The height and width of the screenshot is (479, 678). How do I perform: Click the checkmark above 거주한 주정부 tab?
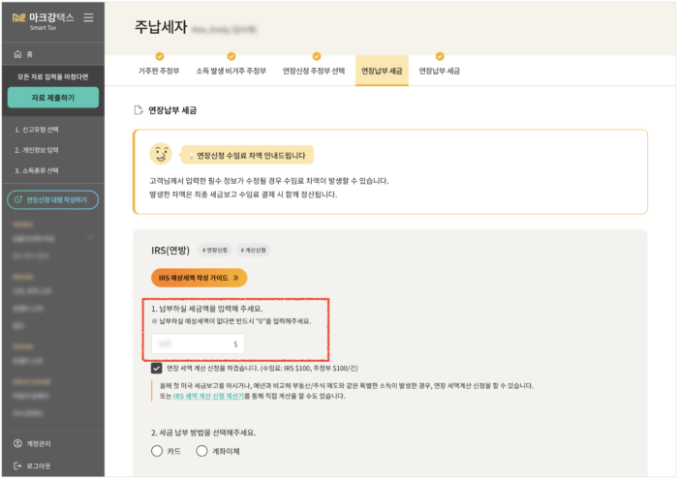160,57
